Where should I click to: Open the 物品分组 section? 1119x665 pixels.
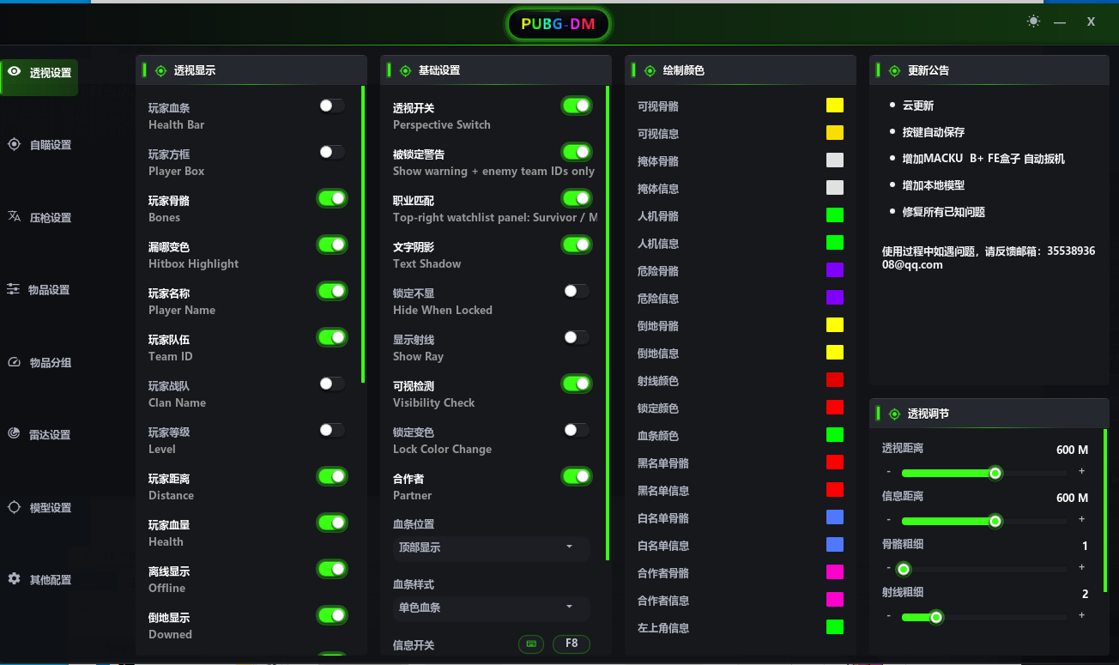(39, 362)
